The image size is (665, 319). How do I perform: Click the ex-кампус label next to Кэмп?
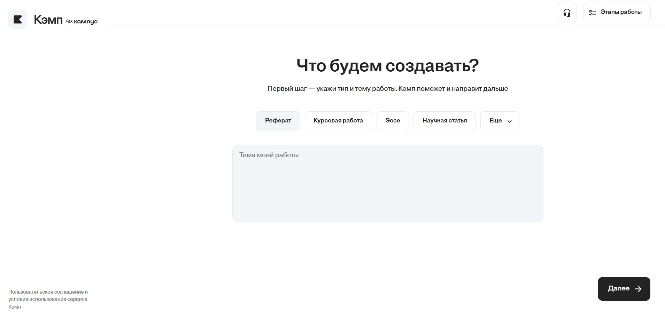coord(82,21)
